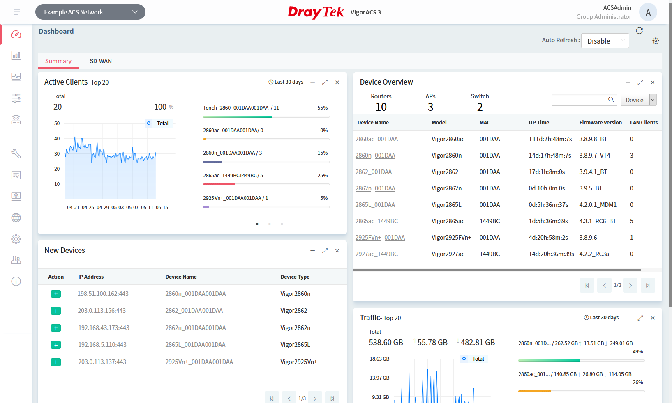This screenshot has width=672, height=403.
Task: Open the Device filter dropdown in Device Overview
Action: (638, 100)
